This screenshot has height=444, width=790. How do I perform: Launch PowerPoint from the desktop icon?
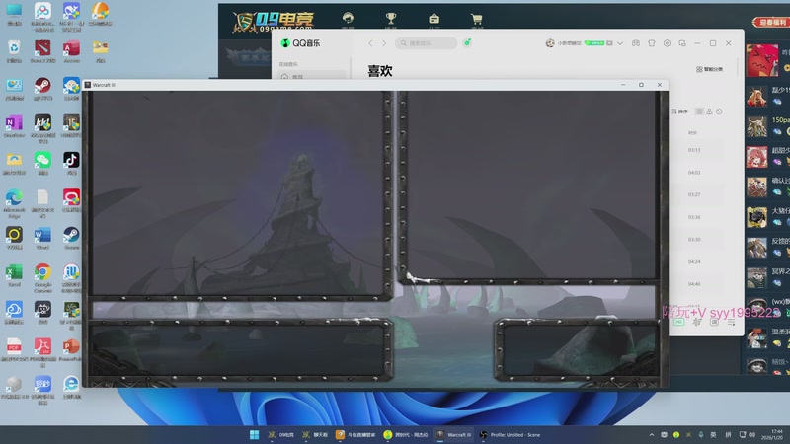click(71, 349)
